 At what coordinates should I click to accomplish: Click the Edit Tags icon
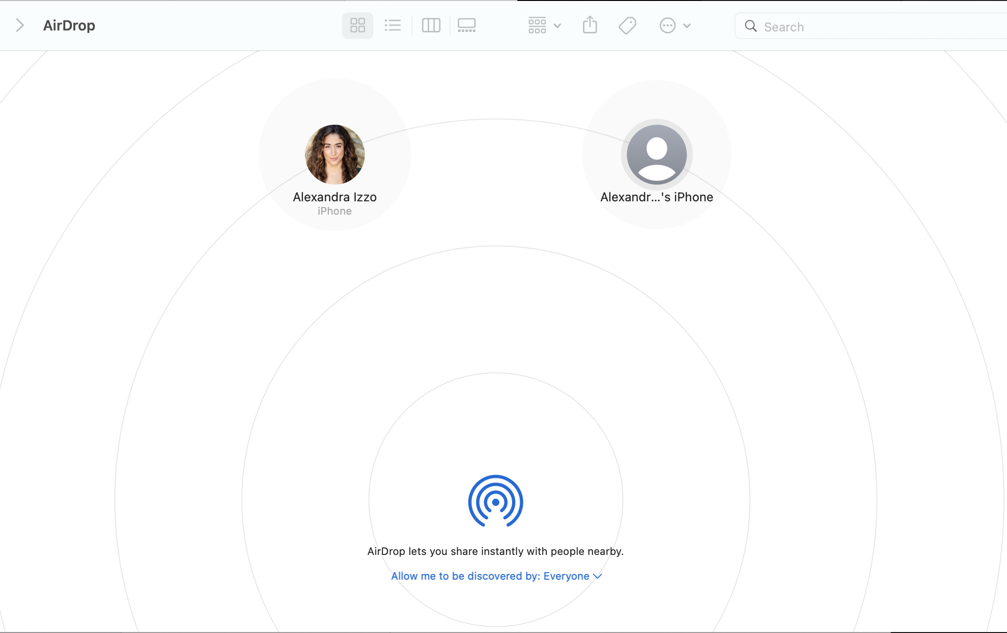(x=627, y=25)
